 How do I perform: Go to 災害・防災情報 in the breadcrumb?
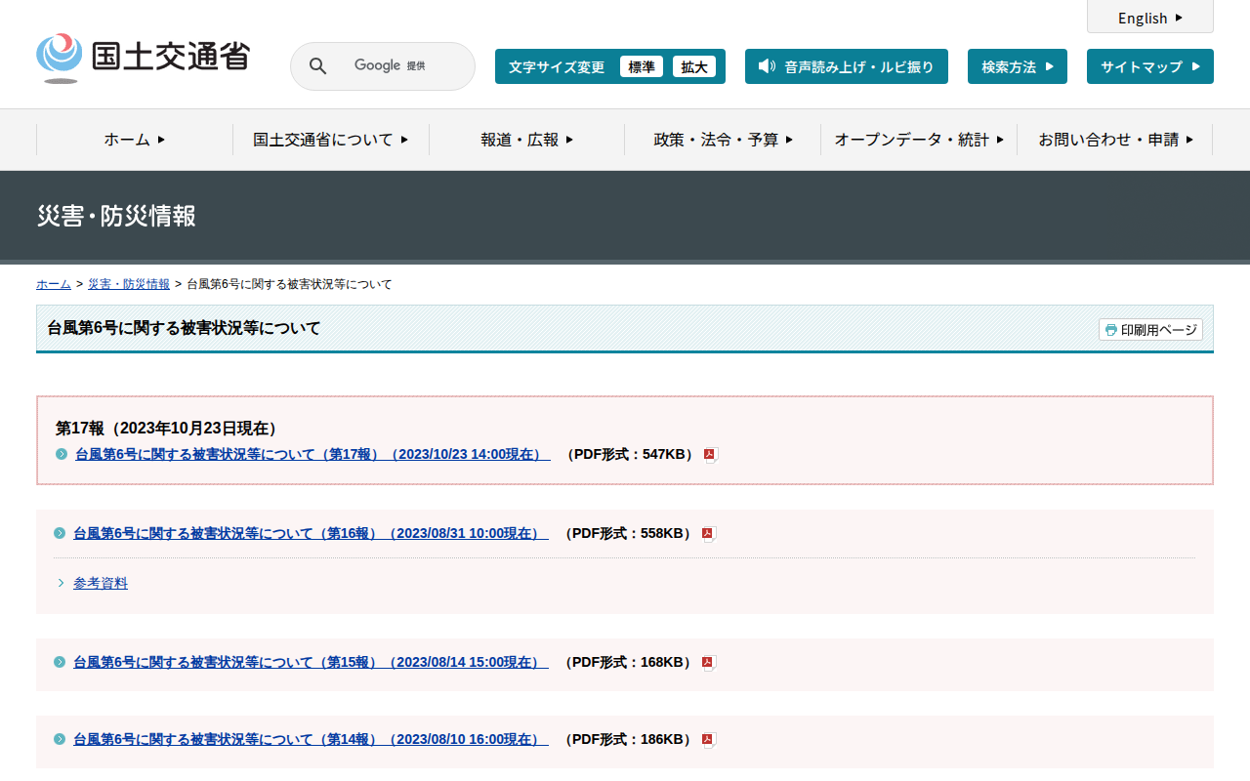[x=129, y=284]
